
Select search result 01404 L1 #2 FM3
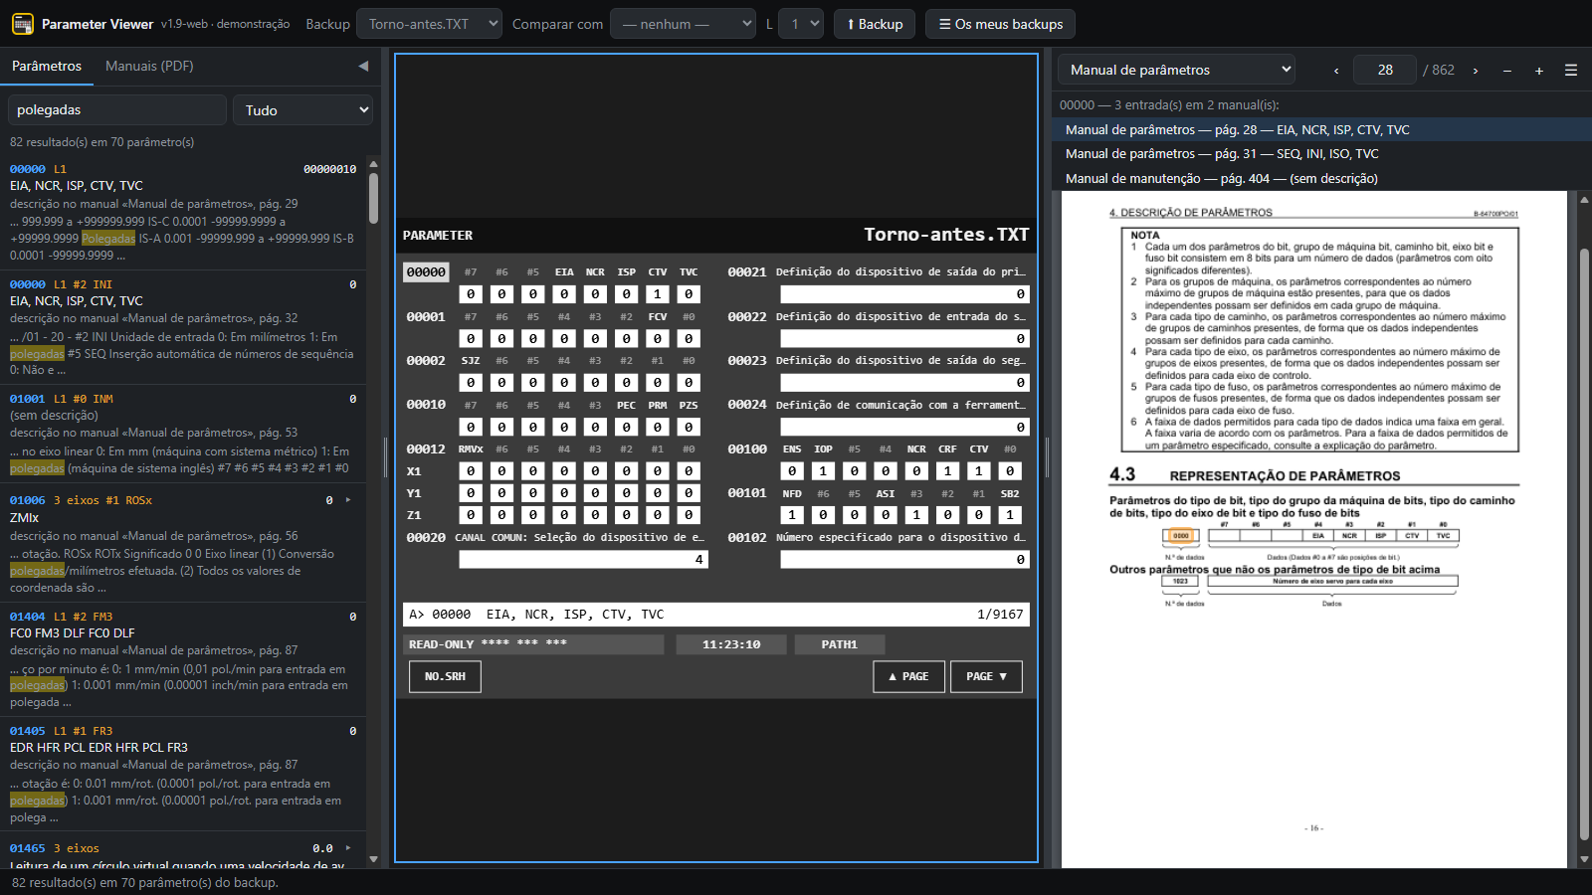coord(183,658)
